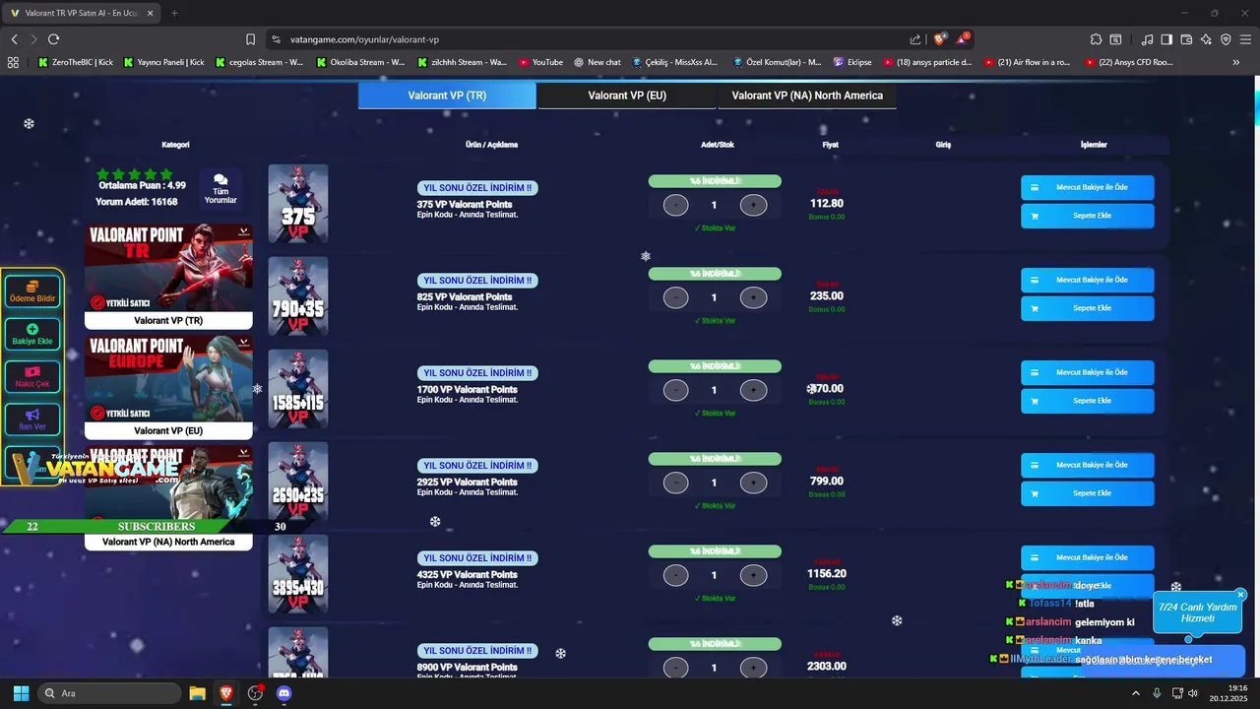Open Yayıncı Paneli | Kick bookmark
The image size is (1260, 709).
point(163,62)
